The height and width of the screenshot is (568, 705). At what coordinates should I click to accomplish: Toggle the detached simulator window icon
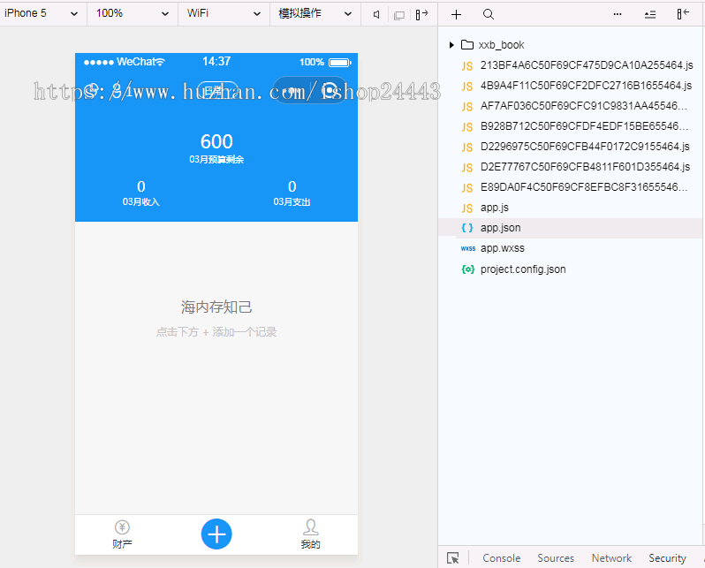tap(399, 14)
